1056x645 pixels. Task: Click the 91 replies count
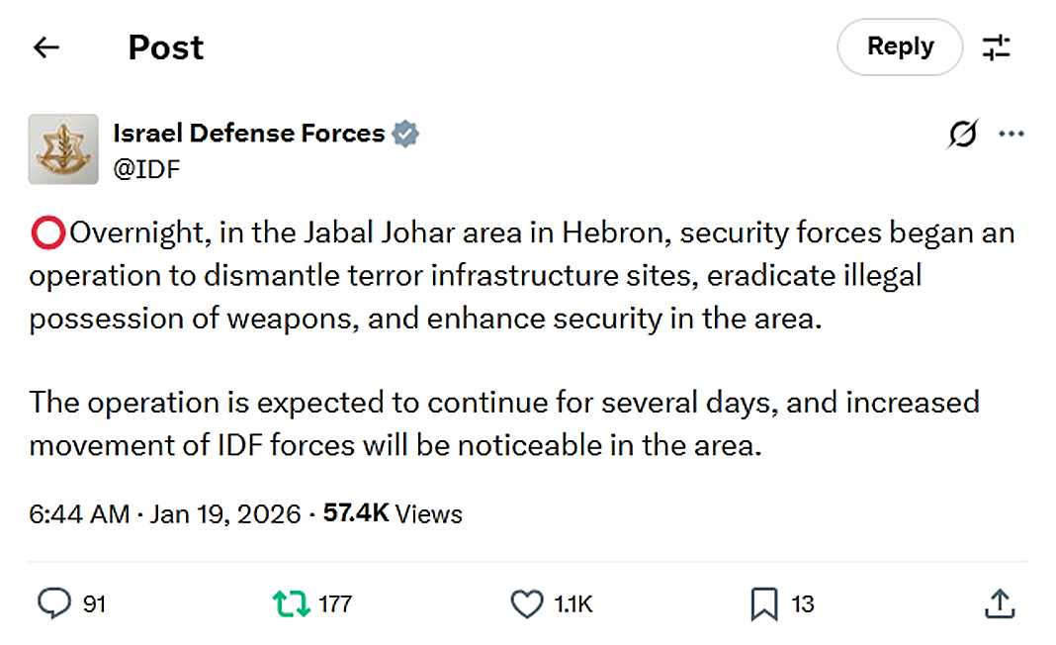(94, 603)
